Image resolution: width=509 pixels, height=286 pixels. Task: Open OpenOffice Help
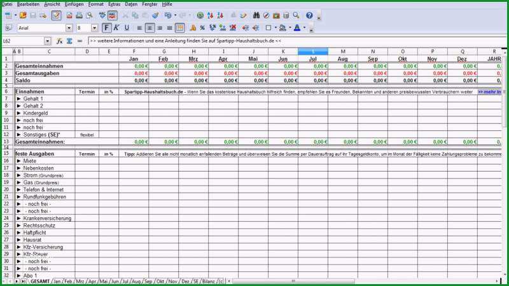(309, 15)
